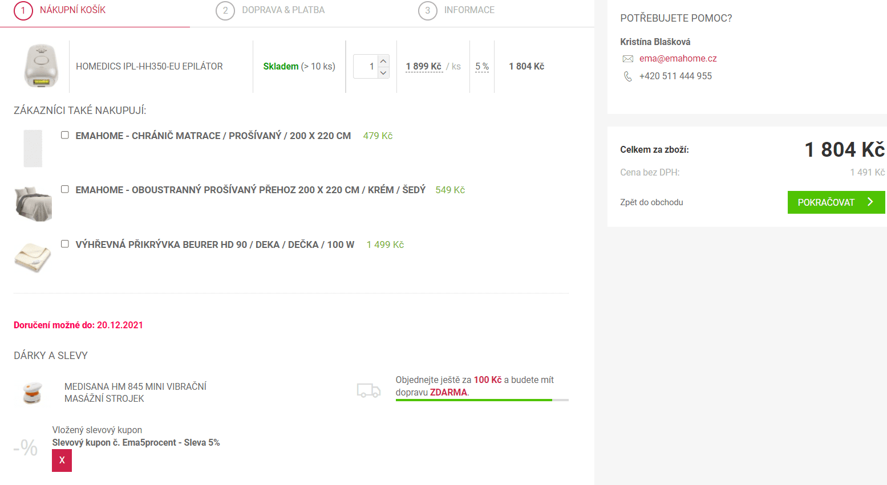This screenshot has height=485, width=887.
Task: Open Výhřevná přikrývka Beurer HD 90 link
Action: (215, 244)
